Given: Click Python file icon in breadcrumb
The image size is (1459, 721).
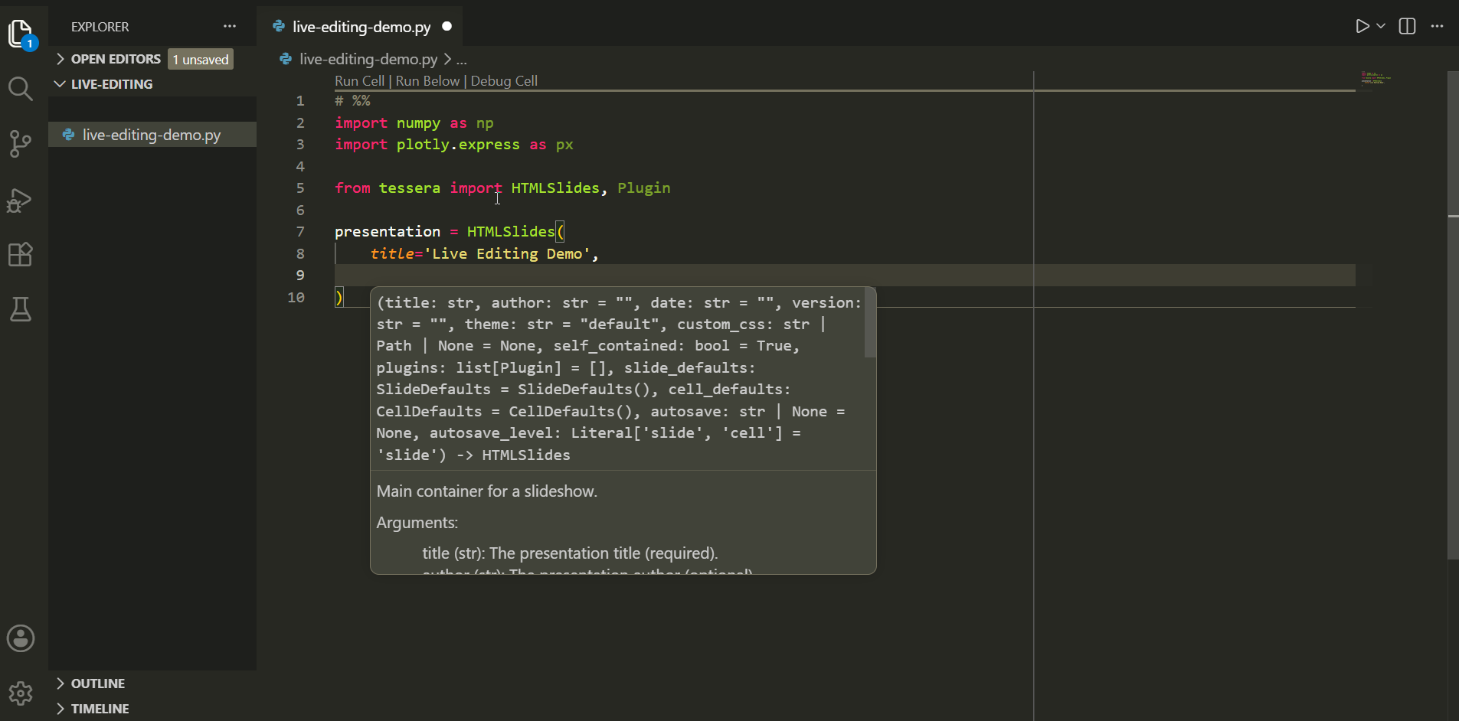Looking at the screenshot, I should coord(286,59).
